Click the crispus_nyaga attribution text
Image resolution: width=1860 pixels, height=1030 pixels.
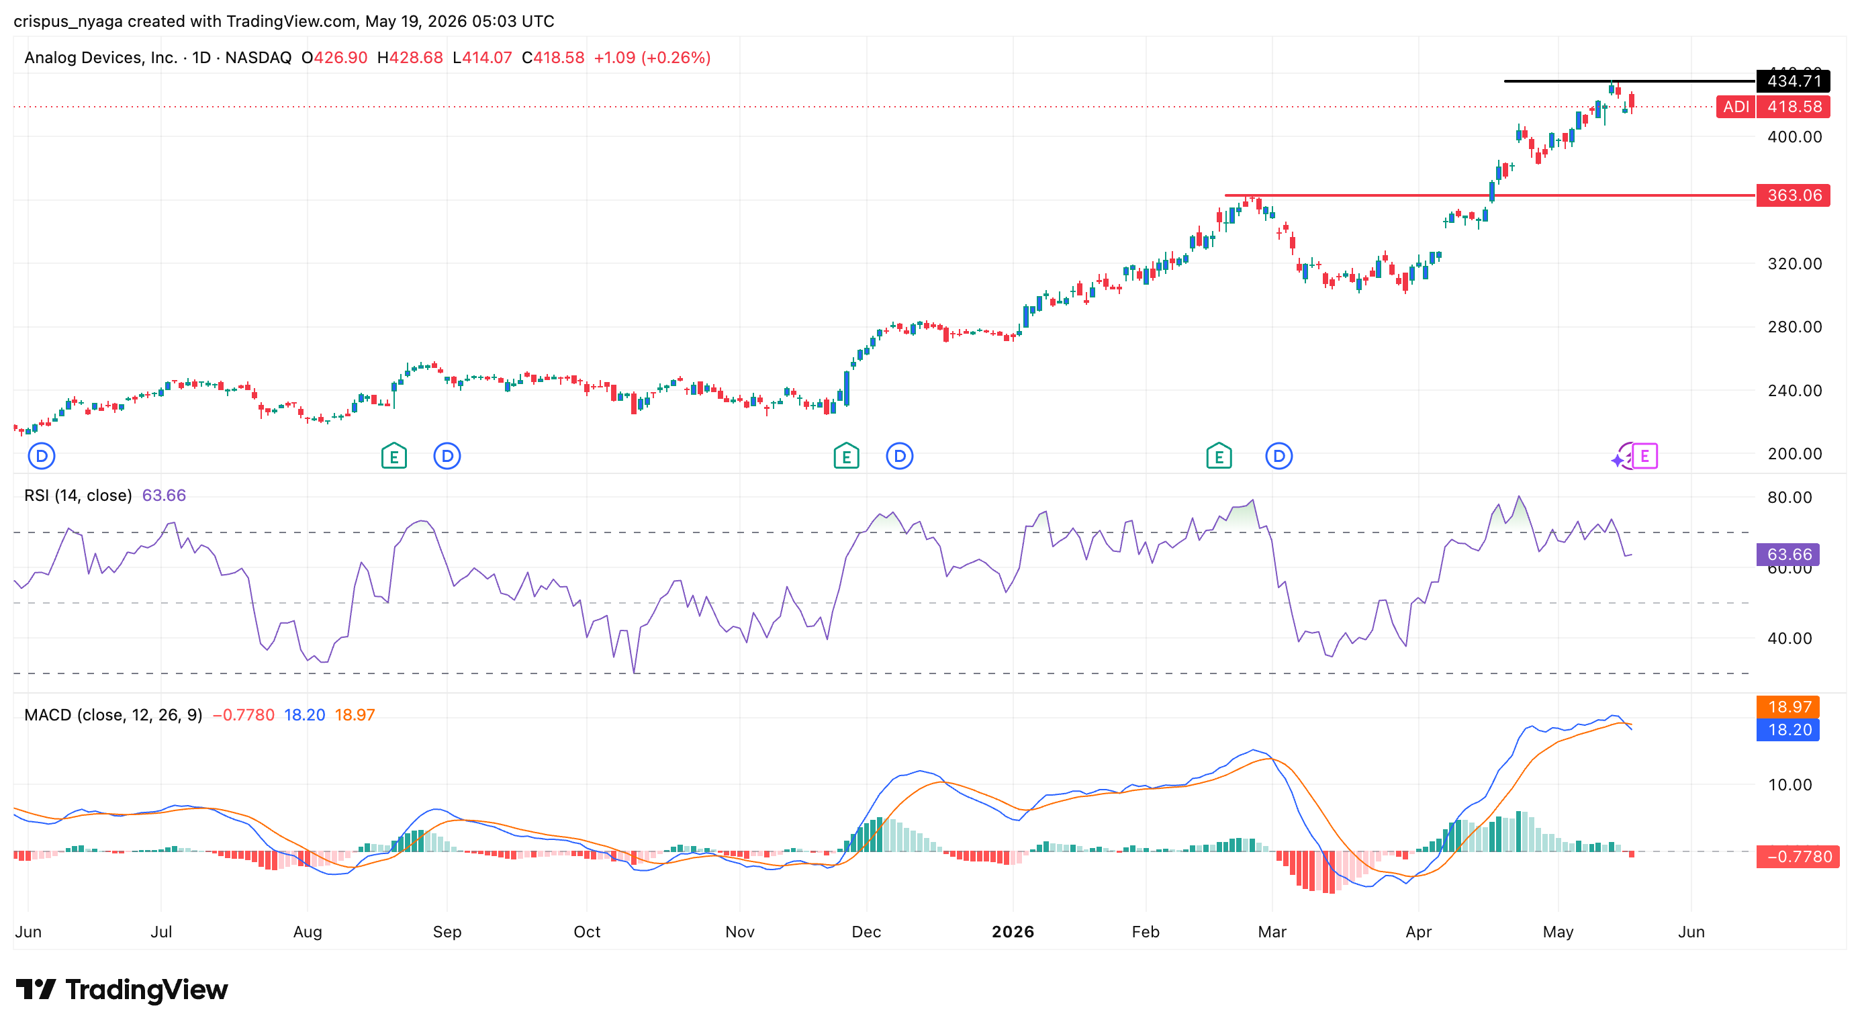(x=68, y=21)
